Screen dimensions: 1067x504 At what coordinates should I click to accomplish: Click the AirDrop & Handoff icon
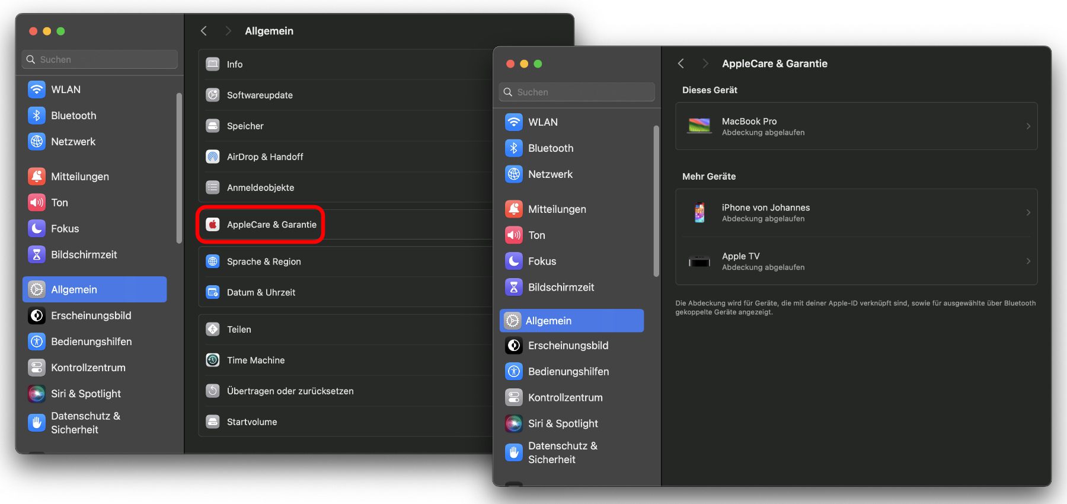pos(213,157)
